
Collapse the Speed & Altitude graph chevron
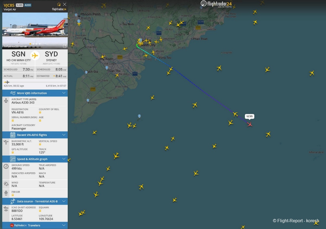click(x=64, y=159)
